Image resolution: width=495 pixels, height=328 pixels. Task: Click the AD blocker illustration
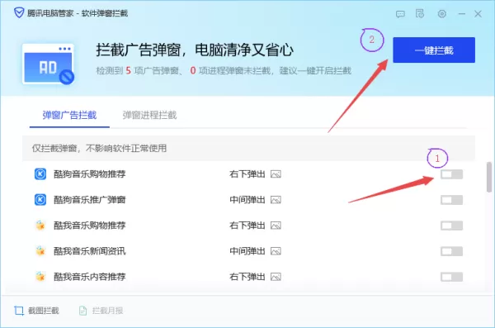(x=49, y=64)
